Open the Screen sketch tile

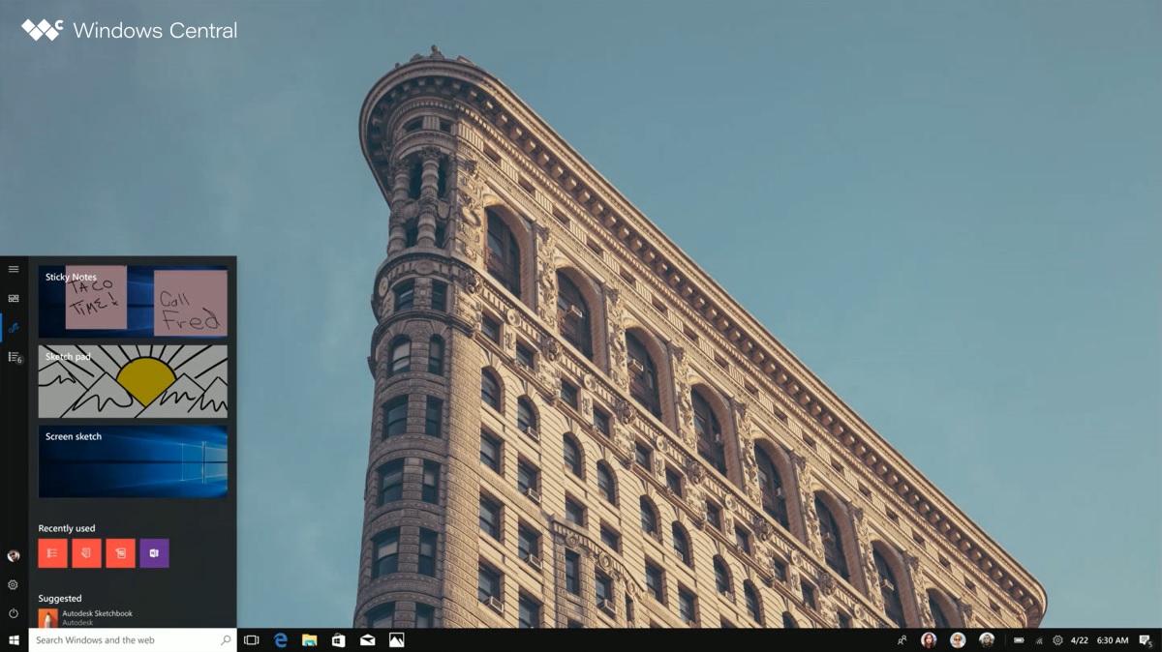133,461
